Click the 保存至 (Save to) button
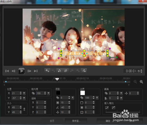 [76, 121]
